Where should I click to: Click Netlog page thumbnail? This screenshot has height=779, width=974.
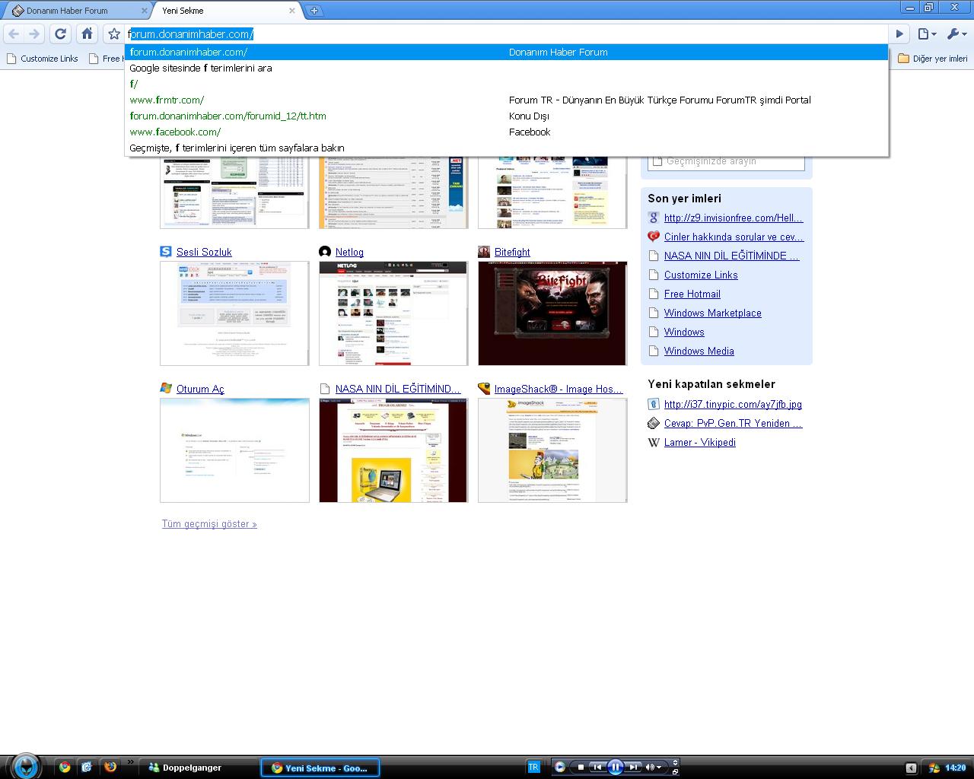click(x=393, y=313)
